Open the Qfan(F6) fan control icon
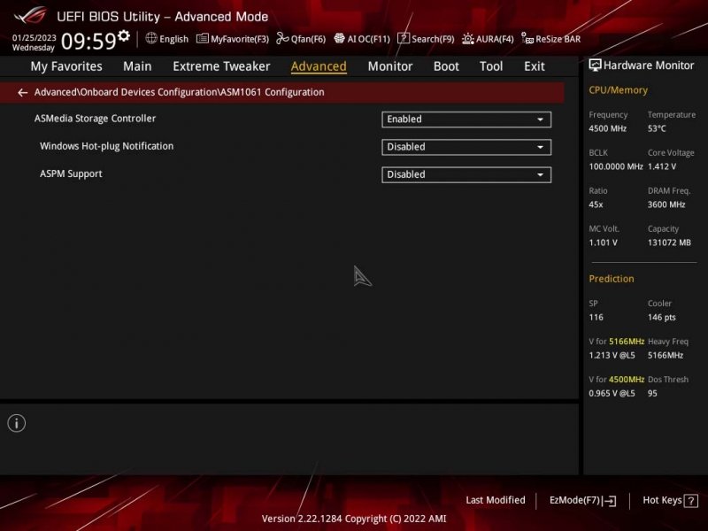 click(282, 38)
